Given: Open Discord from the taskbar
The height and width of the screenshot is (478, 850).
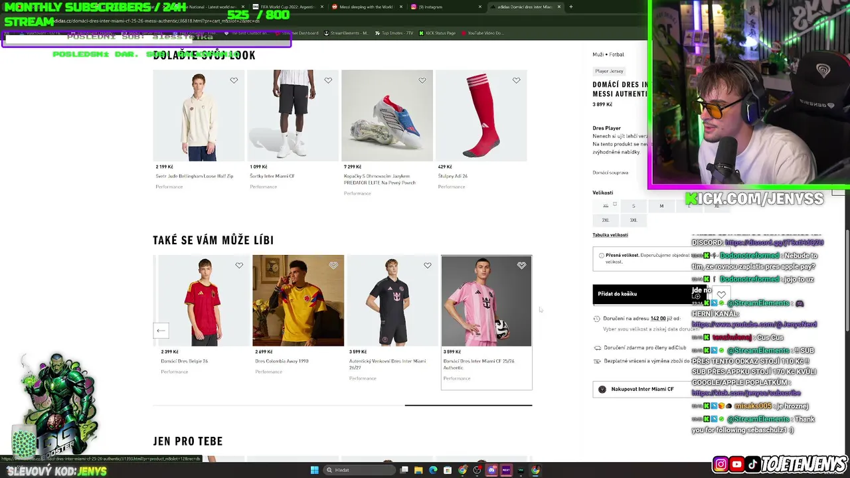Looking at the screenshot, I should 491,470.
